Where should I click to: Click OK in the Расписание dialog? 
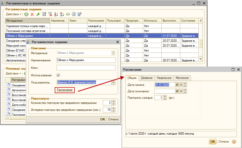[213, 142]
